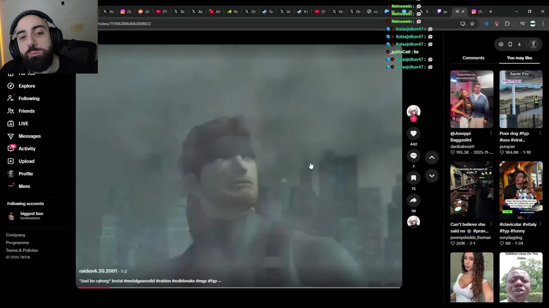Save video with the bookmark icon
The image size is (549, 308).
click(x=413, y=178)
